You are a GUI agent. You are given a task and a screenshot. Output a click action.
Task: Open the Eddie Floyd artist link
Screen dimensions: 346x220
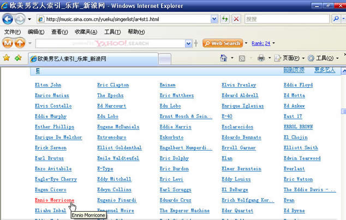coord(298,85)
